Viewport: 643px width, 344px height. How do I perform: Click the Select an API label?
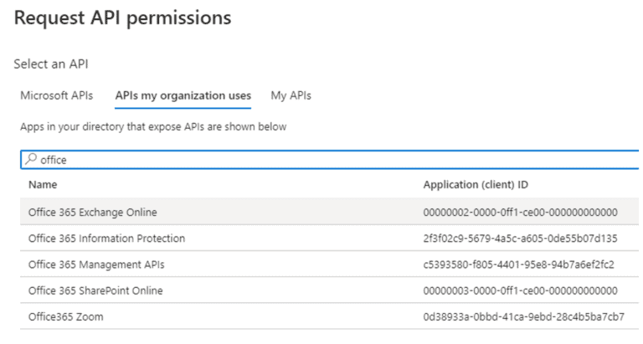pos(51,64)
